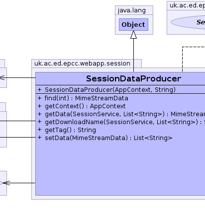Click the plus marker beside setData
This screenshot has width=205, height=218.
pyautogui.click(x=39, y=138)
